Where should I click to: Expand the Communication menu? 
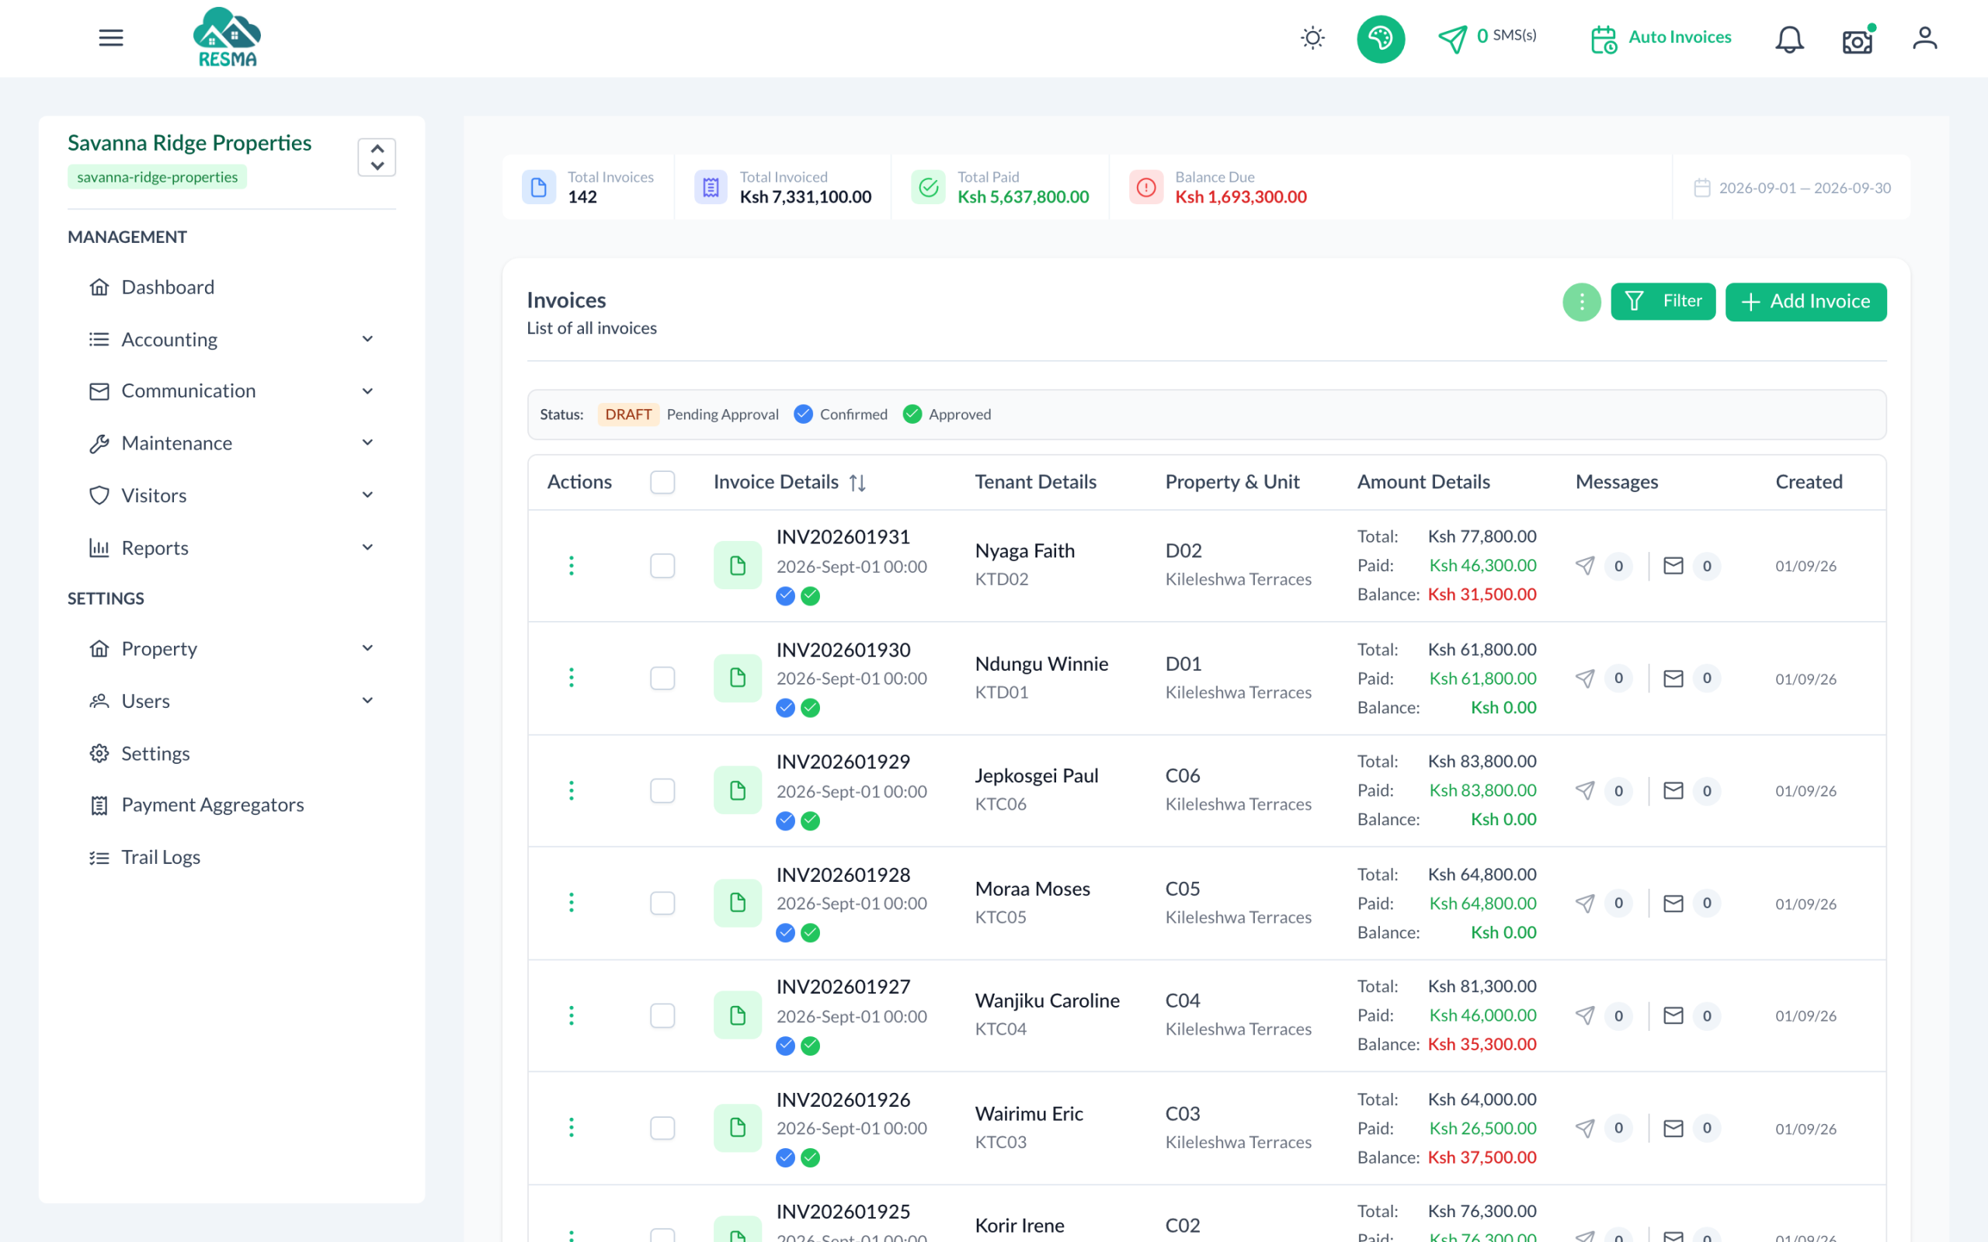tap(232, 391)
